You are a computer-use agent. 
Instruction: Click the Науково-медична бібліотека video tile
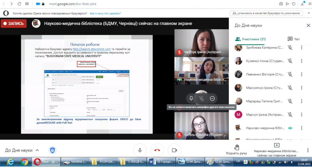(202, 71)
